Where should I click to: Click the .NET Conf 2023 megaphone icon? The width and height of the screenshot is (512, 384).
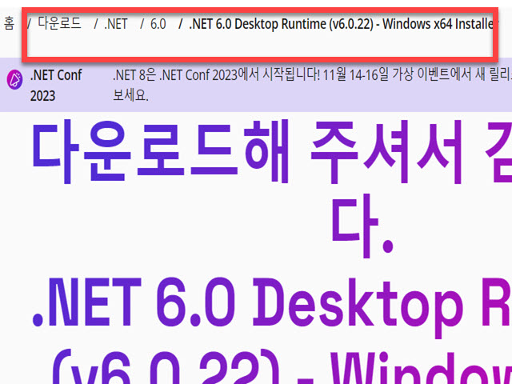(x=14, y=79)
